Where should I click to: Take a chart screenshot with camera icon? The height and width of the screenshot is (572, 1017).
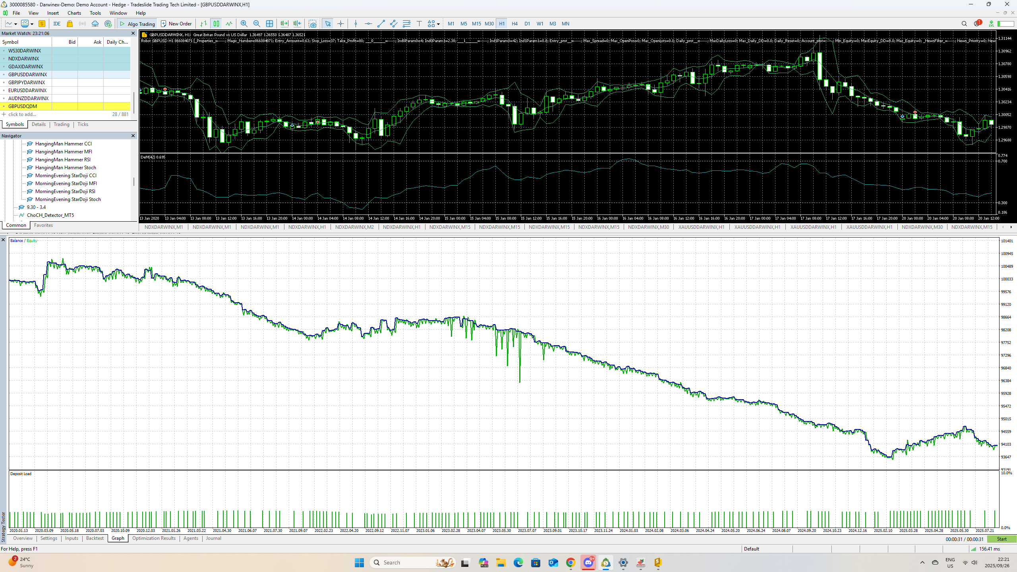[313, 24]
